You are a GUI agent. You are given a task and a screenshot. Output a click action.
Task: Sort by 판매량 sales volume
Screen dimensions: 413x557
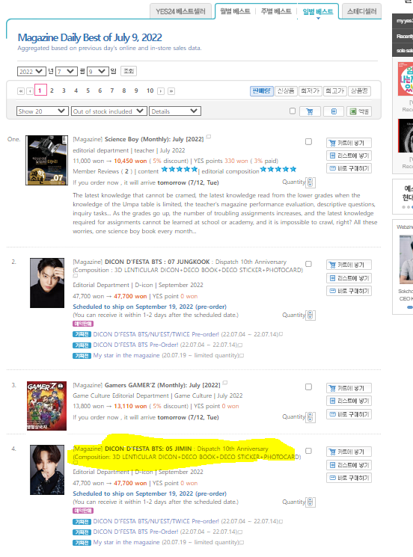click(262, 91)
